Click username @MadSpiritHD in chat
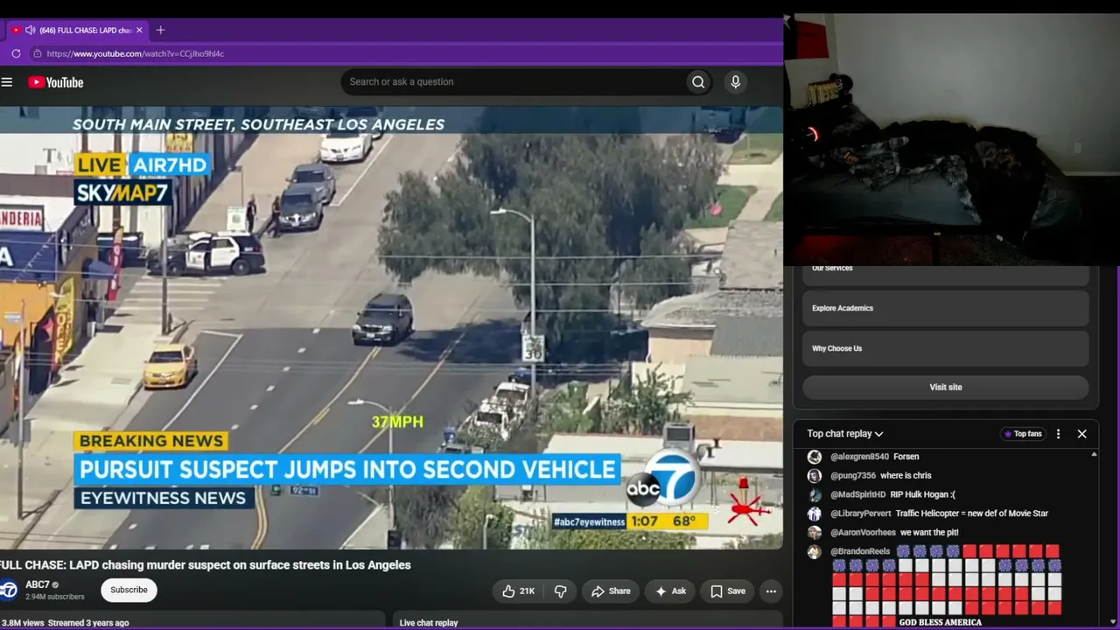1120x630 pixels. (x=858, y=494)
